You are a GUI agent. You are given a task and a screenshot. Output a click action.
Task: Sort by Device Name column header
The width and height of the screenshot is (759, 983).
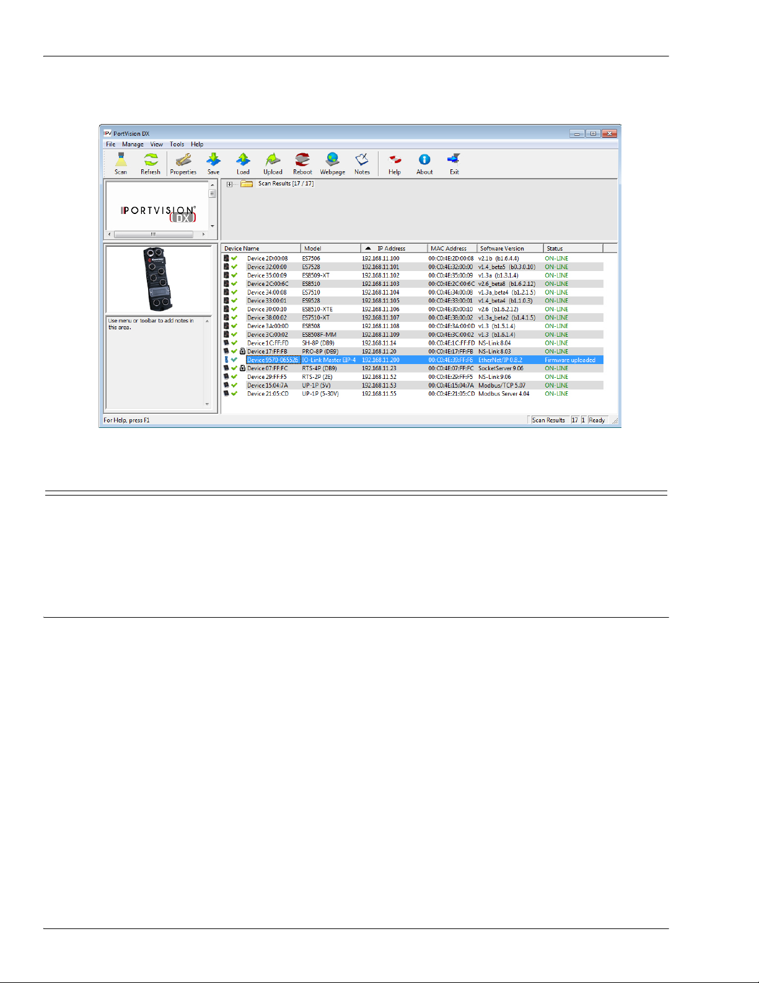(x=261, y=248)
